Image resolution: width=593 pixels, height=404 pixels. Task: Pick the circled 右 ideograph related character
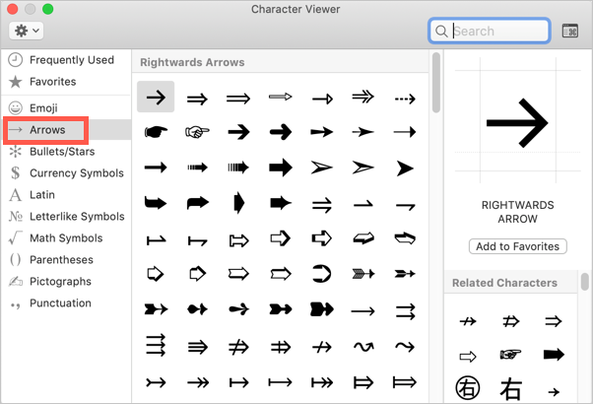pyautogui.click(x=468, y=388)
